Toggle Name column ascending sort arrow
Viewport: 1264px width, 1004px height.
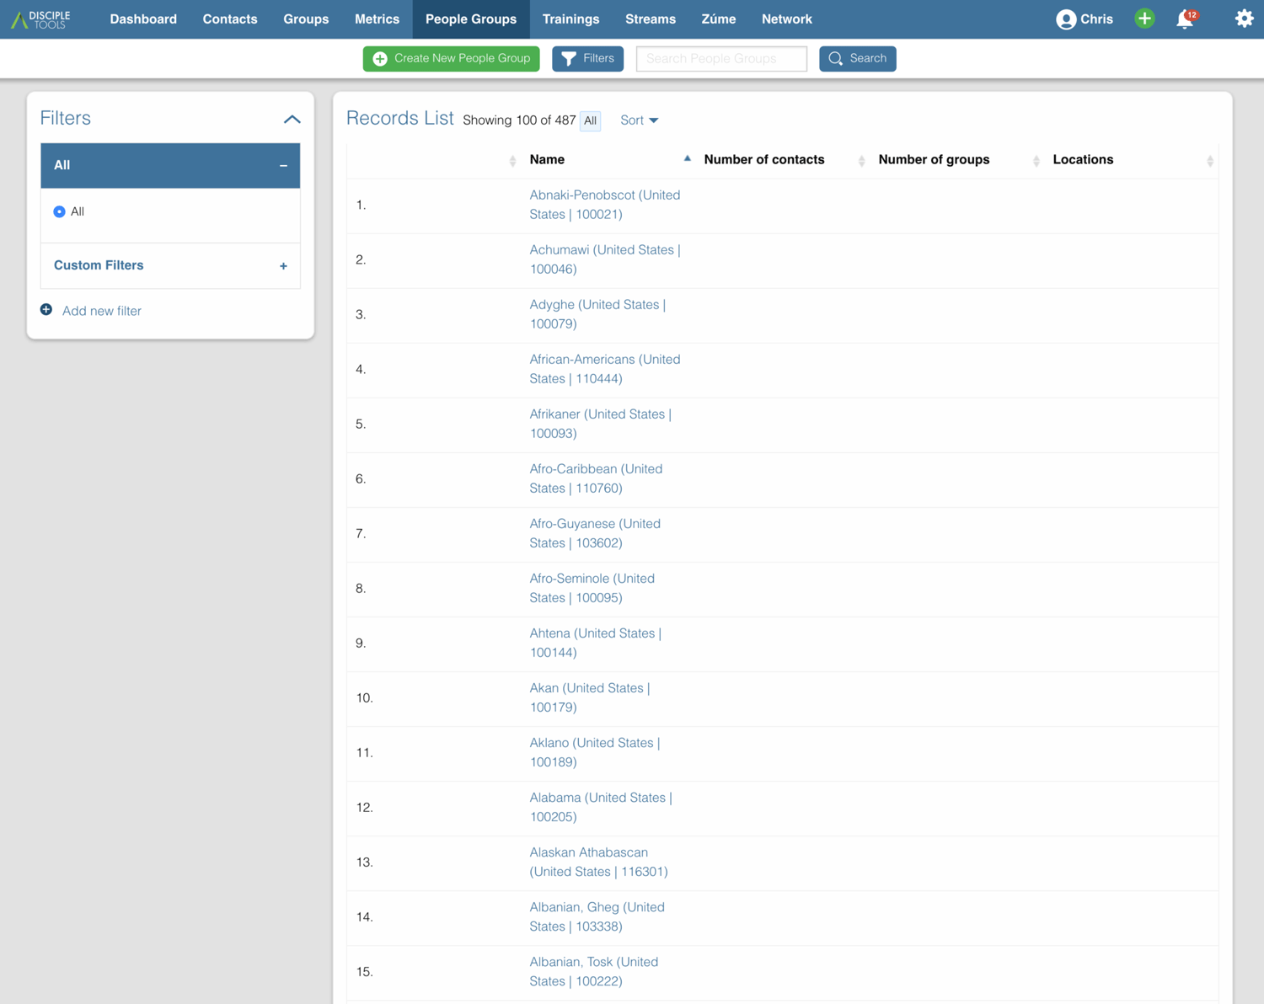687,158
